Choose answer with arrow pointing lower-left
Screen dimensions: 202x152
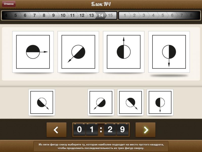(x=101, y=102)
